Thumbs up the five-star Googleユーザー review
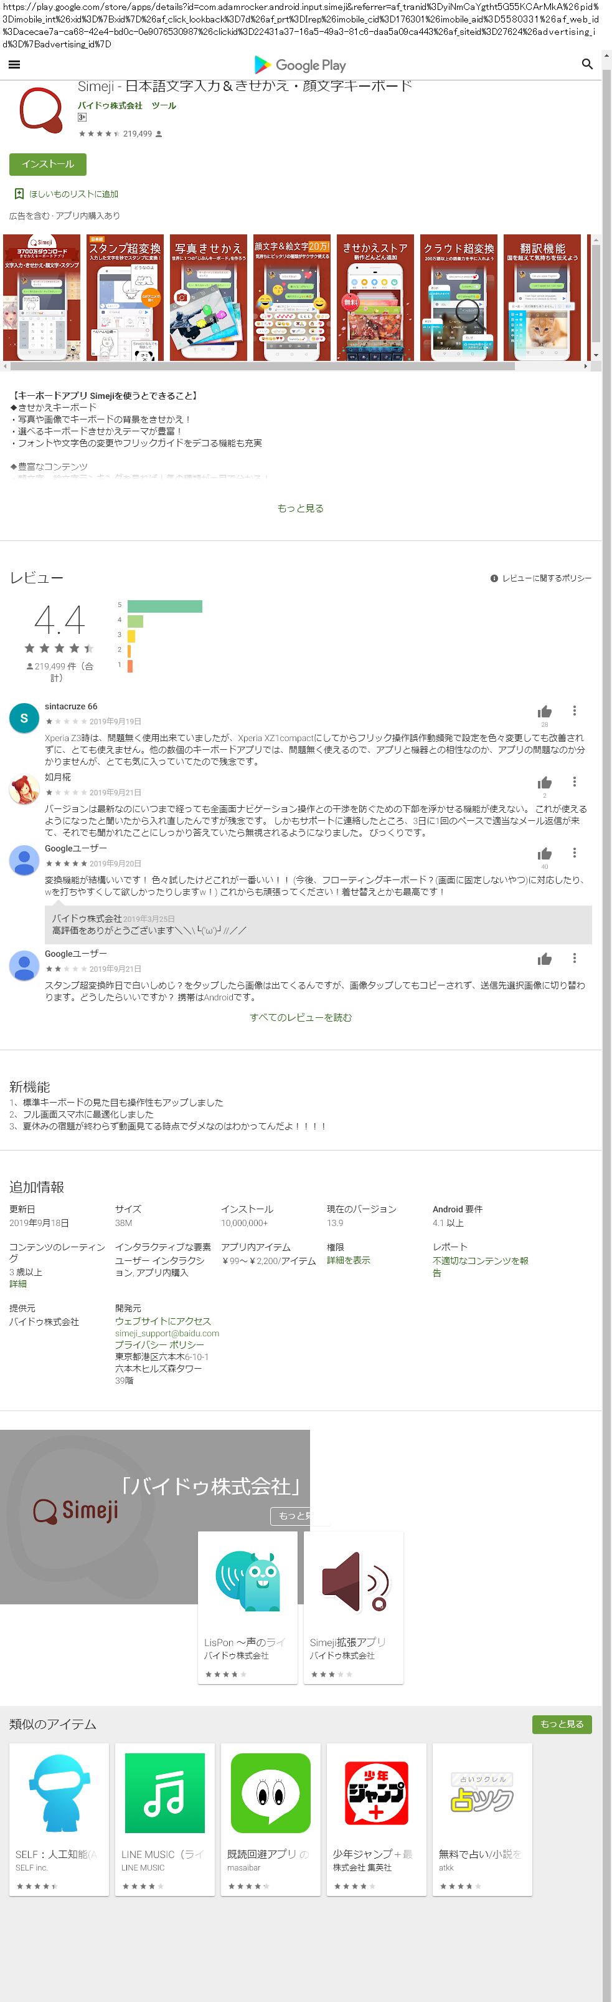 544,853
